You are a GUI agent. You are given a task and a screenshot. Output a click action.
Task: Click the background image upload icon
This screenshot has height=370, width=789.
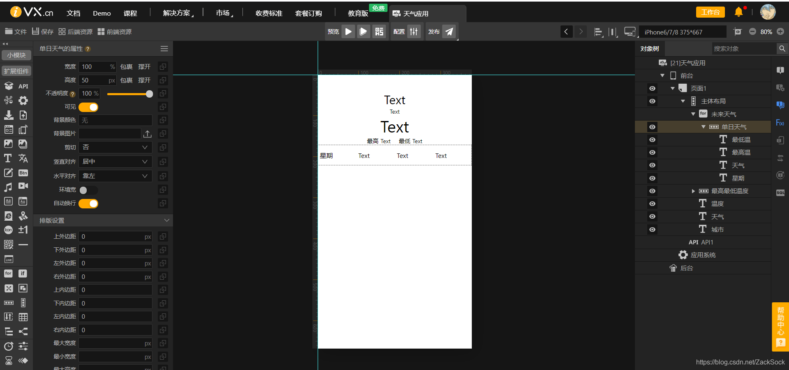tap(148, 134)
